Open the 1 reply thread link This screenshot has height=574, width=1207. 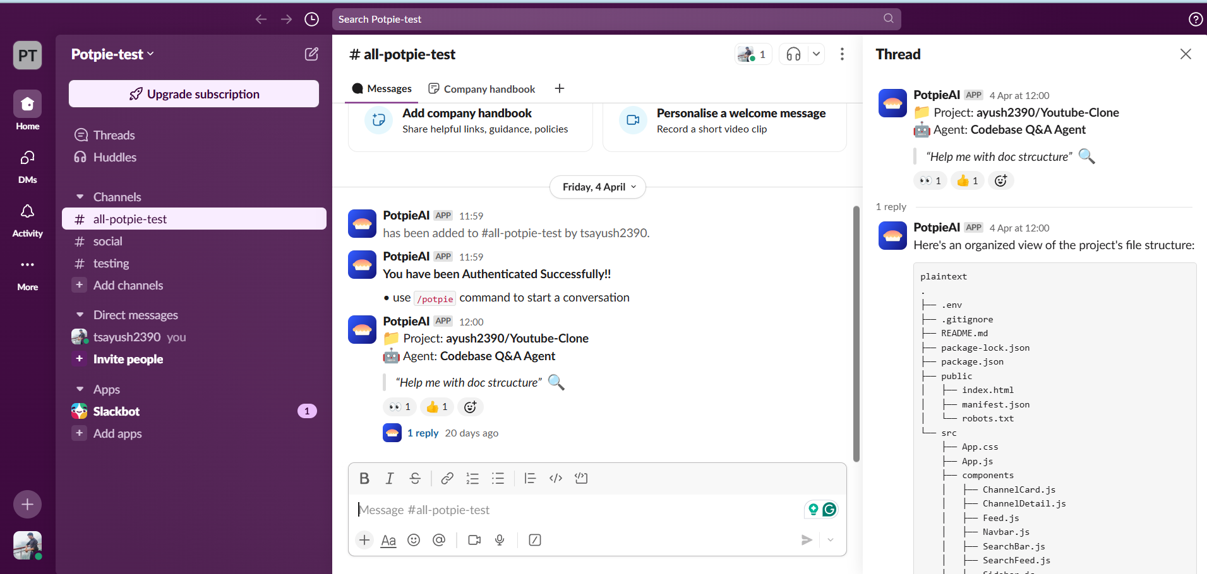[423, 433]
